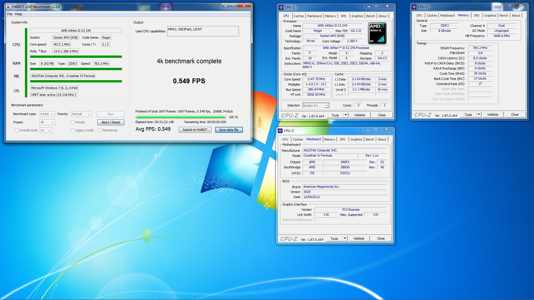Image resolution: width=534 pixels, height=300 pixels.
Task: Click the CPU-Z icon in the mainboard window title bar
Action: [x=280, y=131]
